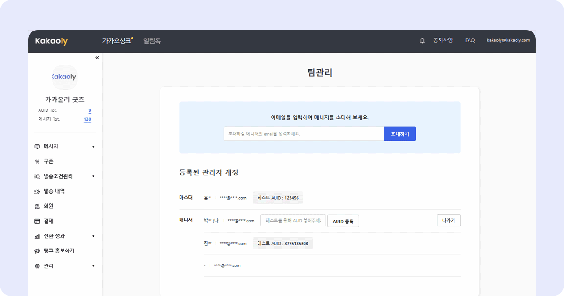The height and width of the screenshot is (296, 564).
Task: Switch to the 알림톡 tab
Action: coord(152,41)
